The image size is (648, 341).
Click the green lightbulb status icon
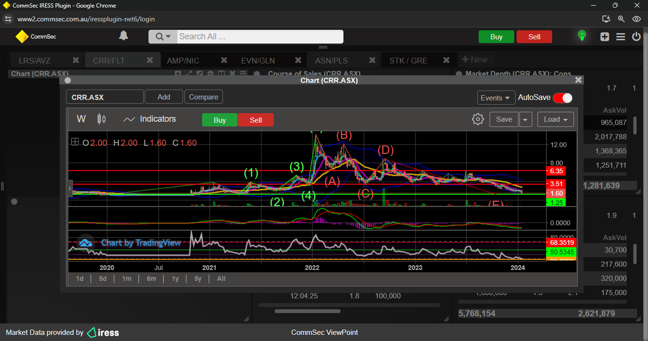[x=582, y=36]
